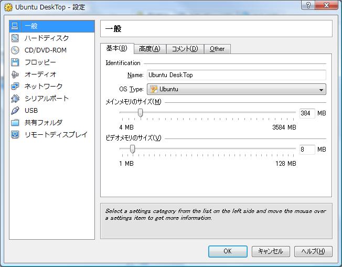Click the USB plug icon
This screenshot has width=342, height=267.
coord(15,111)
